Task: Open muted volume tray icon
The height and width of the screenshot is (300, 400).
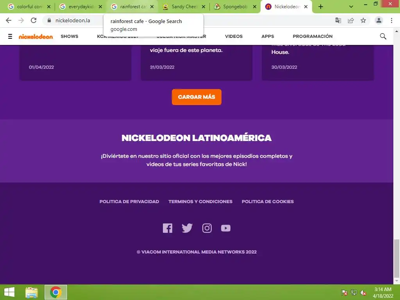Action: (363, 293)
